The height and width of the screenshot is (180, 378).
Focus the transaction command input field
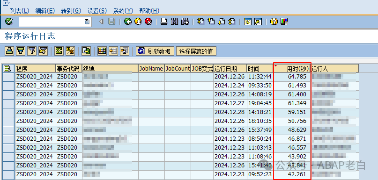click(52, 22)
